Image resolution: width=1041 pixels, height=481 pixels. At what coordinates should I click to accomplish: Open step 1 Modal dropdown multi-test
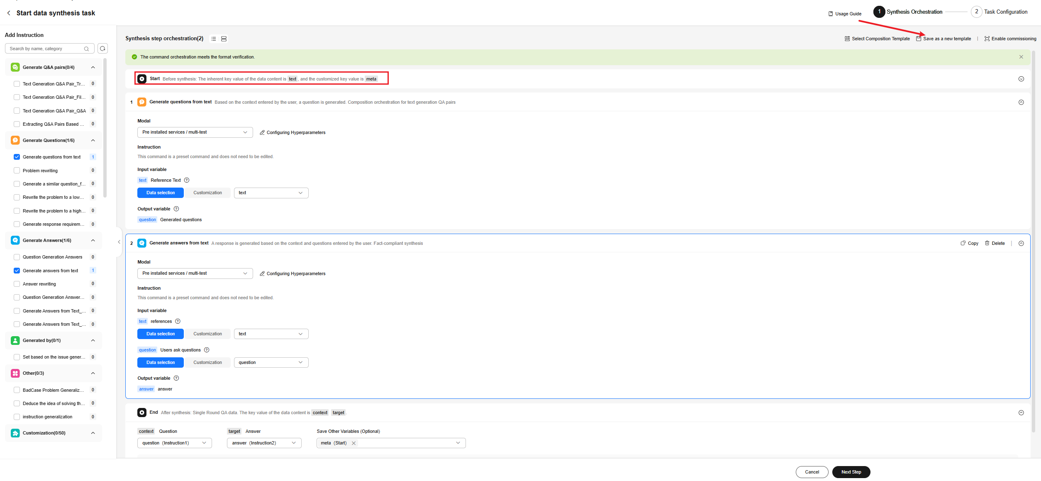(x=195, y=132)
